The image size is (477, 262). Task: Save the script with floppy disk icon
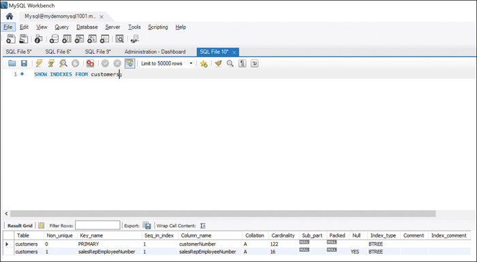click(x=24, y=63)
